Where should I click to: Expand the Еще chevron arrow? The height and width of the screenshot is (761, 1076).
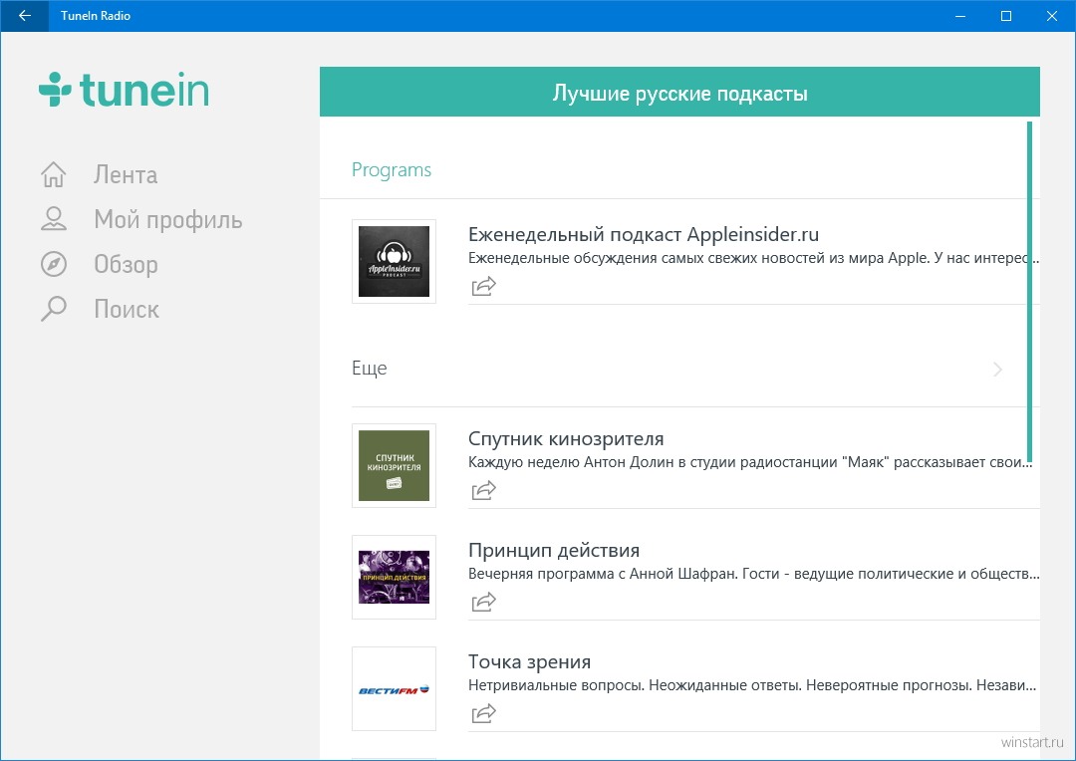(997, 370)
